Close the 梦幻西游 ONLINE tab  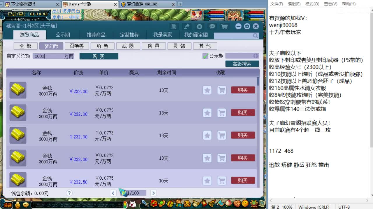174,4
